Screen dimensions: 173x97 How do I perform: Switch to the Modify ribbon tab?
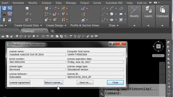pyautogui.click(x=33, y=3)
